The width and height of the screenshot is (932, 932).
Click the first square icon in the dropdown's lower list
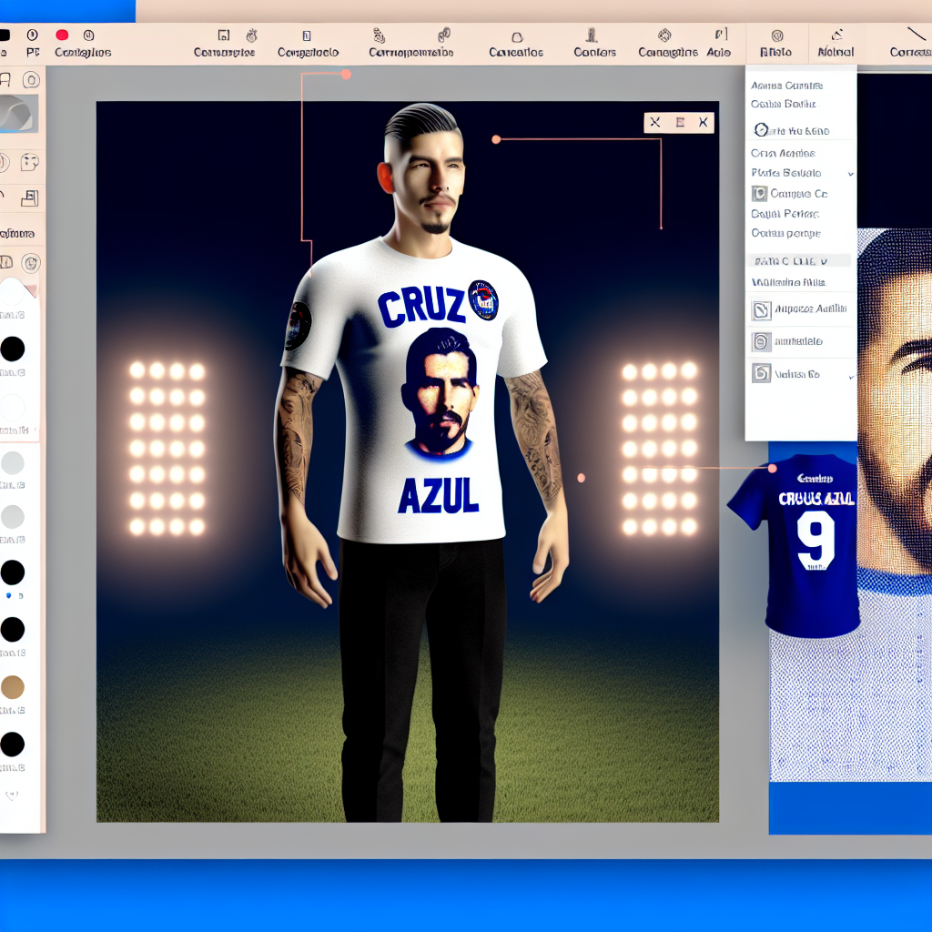761,311
